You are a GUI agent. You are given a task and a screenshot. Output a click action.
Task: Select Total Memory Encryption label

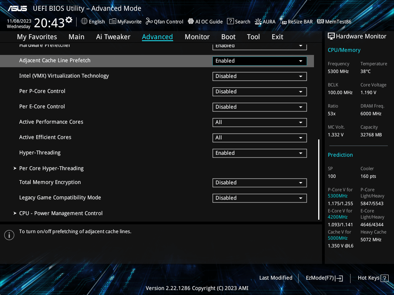pyautogui.click(x=50, y=182)
